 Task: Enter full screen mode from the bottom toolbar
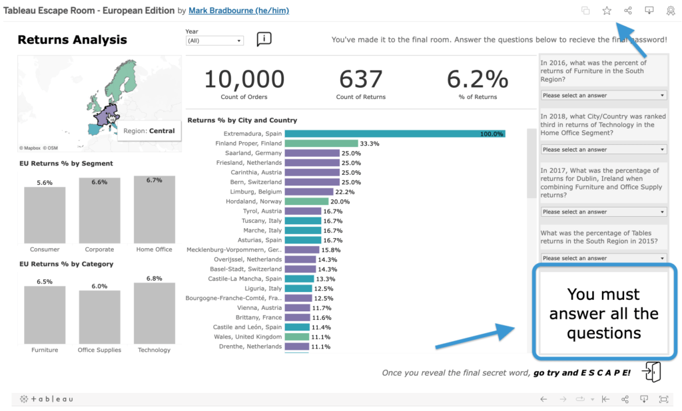tap(663, 399)
